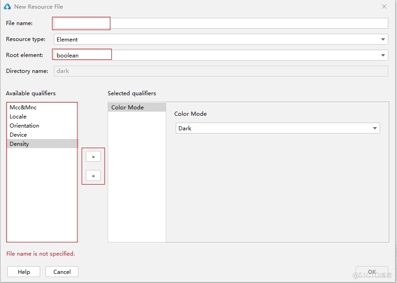Screen dimensions: 397x283
Task: Select Locale in Available qualifiers
Action: pyautogui.click(x=42, y=116)
